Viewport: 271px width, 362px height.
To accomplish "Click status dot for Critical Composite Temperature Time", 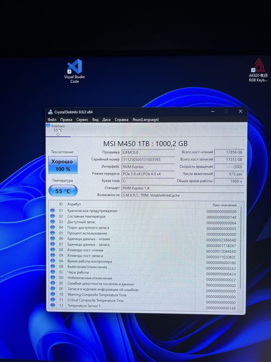I will coord(53,300).
